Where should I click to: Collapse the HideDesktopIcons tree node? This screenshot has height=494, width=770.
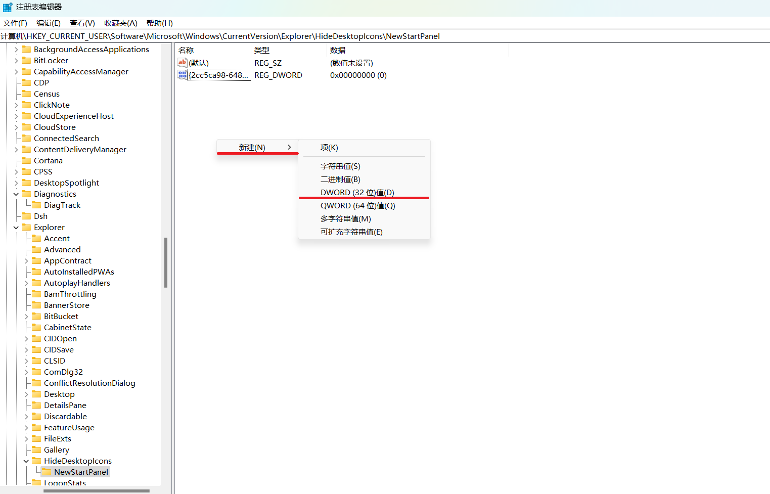pyautogui.click(x=26, y=461)
